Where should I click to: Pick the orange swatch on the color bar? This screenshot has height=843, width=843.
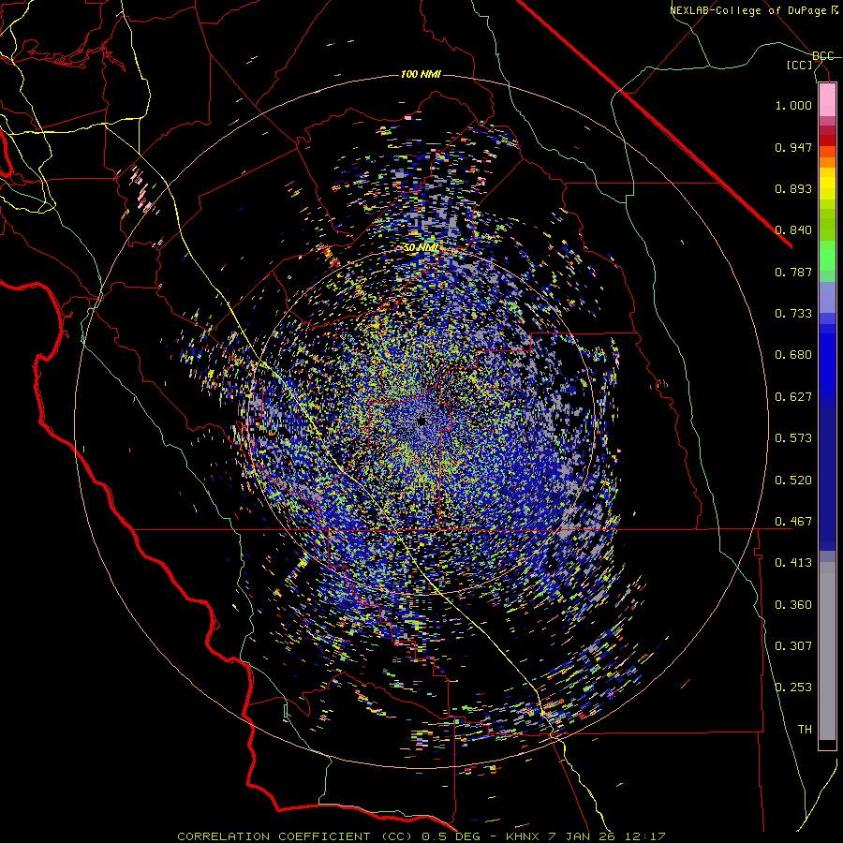pyautogui.click(x=827, y=162)
